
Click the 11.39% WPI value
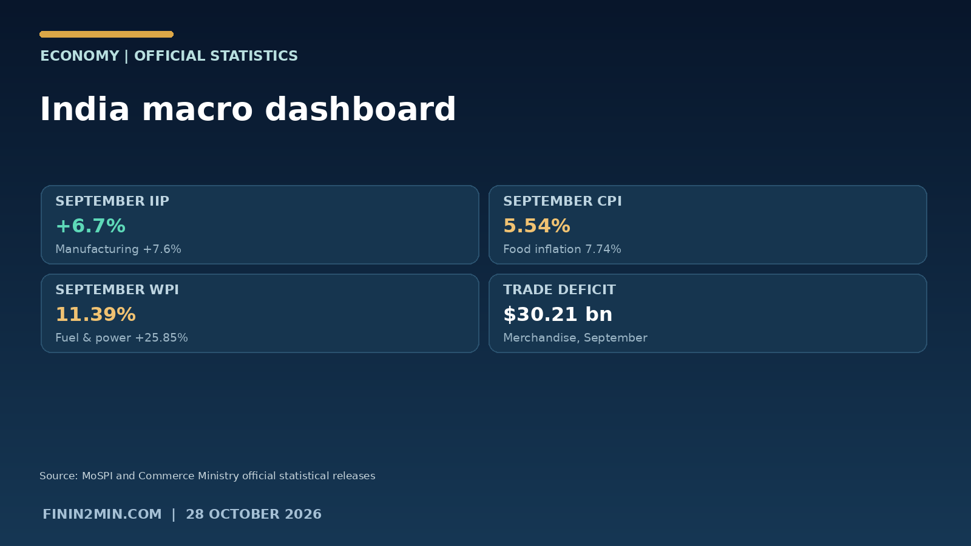[95, 314]
